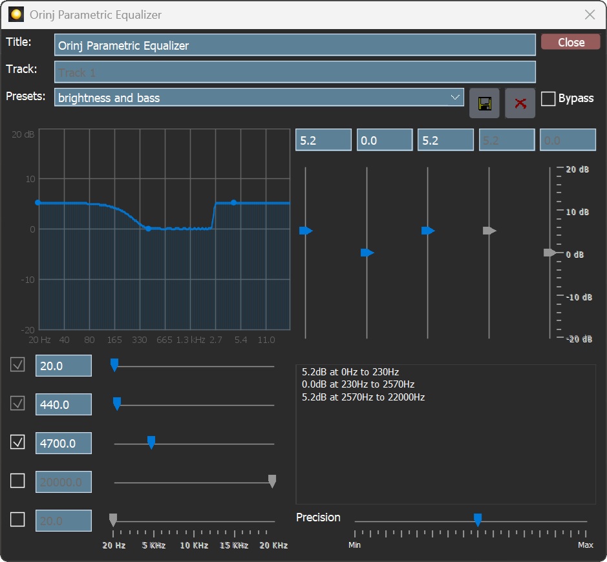Click the first gain value field 5.2
This screenshot has height=562, width=607.
pyautogui.click(x=323, y=140)
